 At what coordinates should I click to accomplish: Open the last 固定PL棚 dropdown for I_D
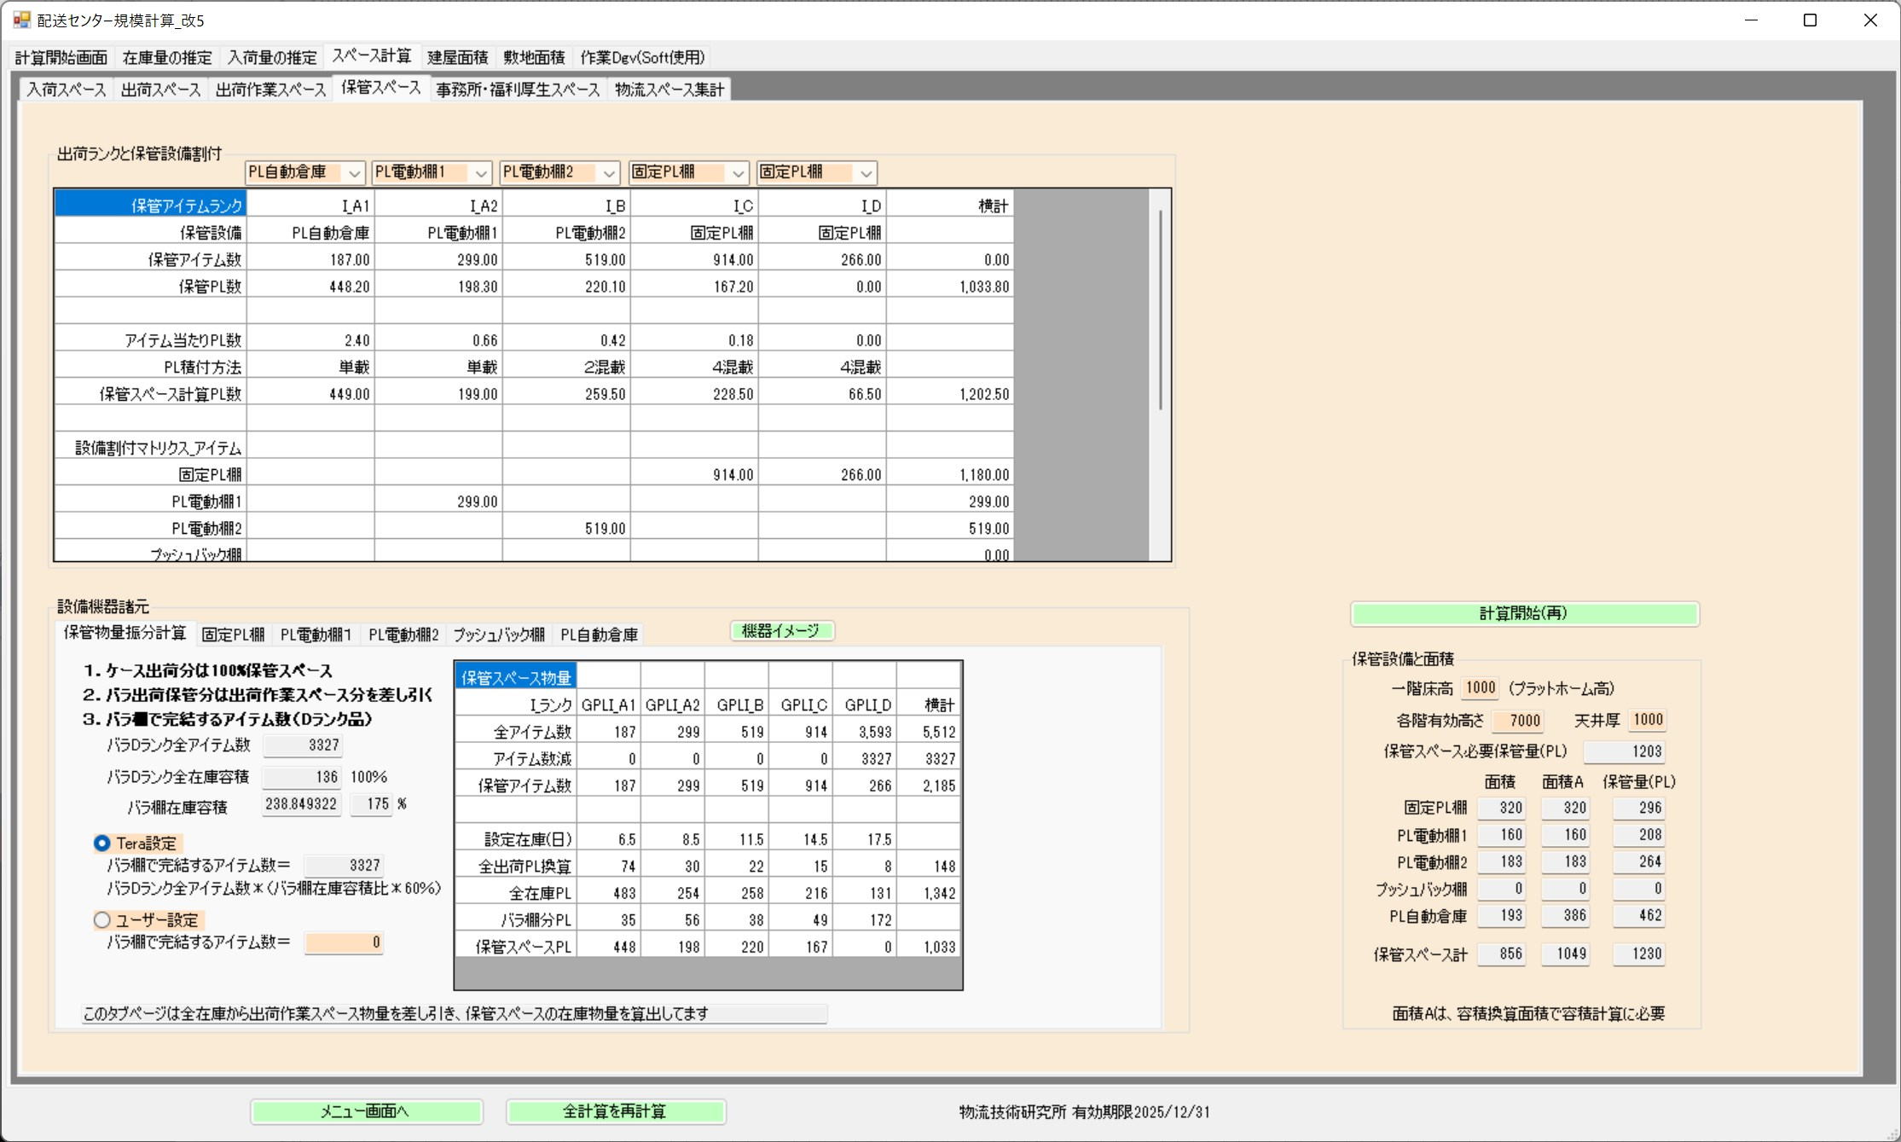tap(866, 173)
